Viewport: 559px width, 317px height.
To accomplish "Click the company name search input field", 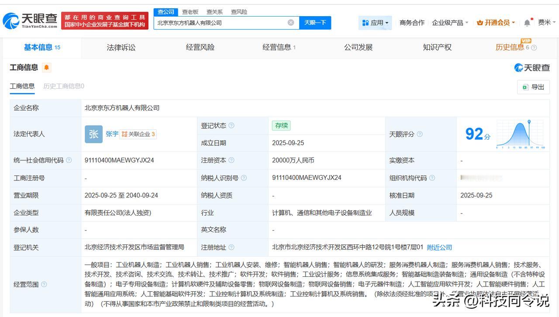I will coord(221,23).
